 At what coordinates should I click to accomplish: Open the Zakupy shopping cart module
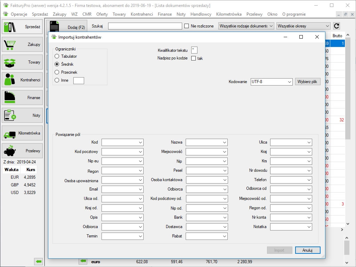point(22,44)
